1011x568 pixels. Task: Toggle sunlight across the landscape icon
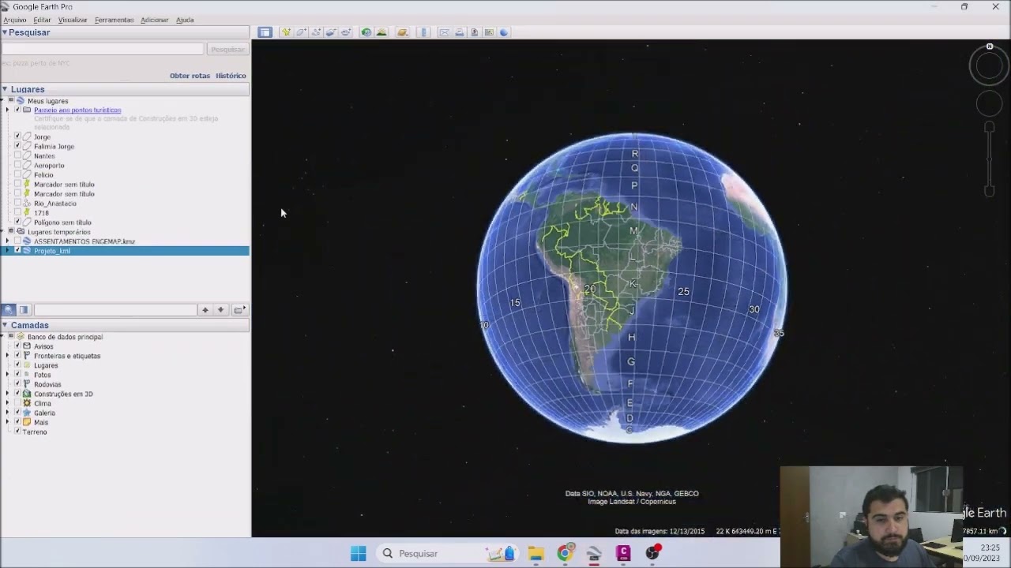381,32
